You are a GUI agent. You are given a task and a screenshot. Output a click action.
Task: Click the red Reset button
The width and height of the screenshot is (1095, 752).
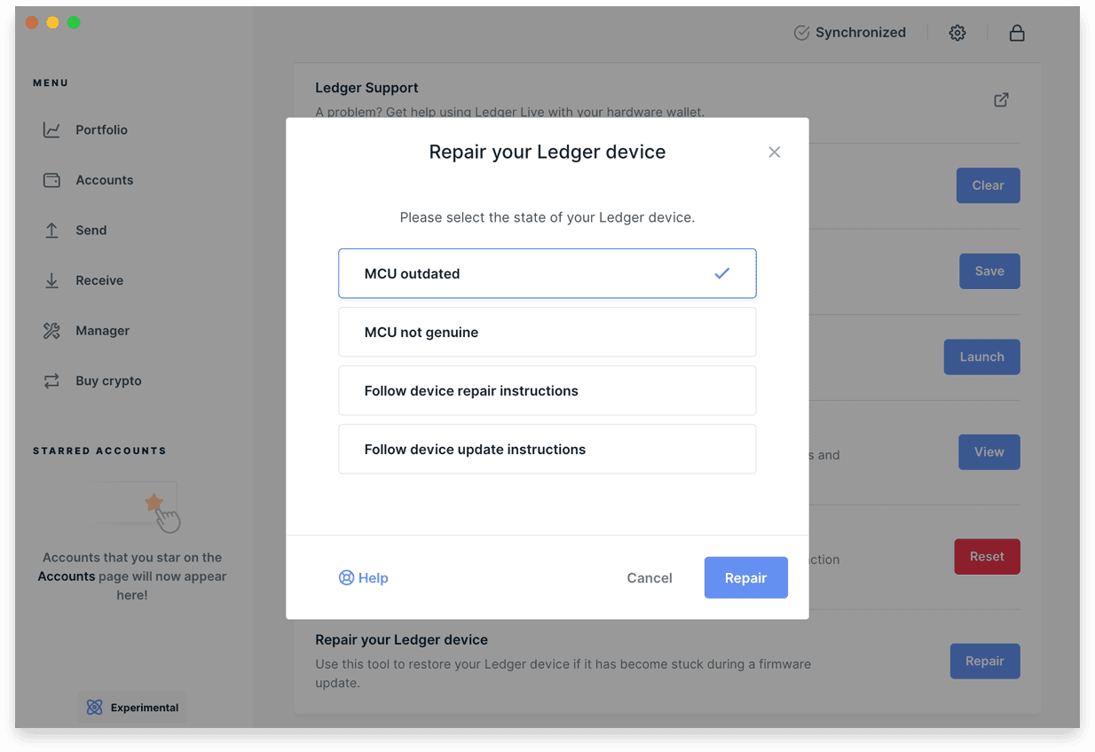click(988, 557)
